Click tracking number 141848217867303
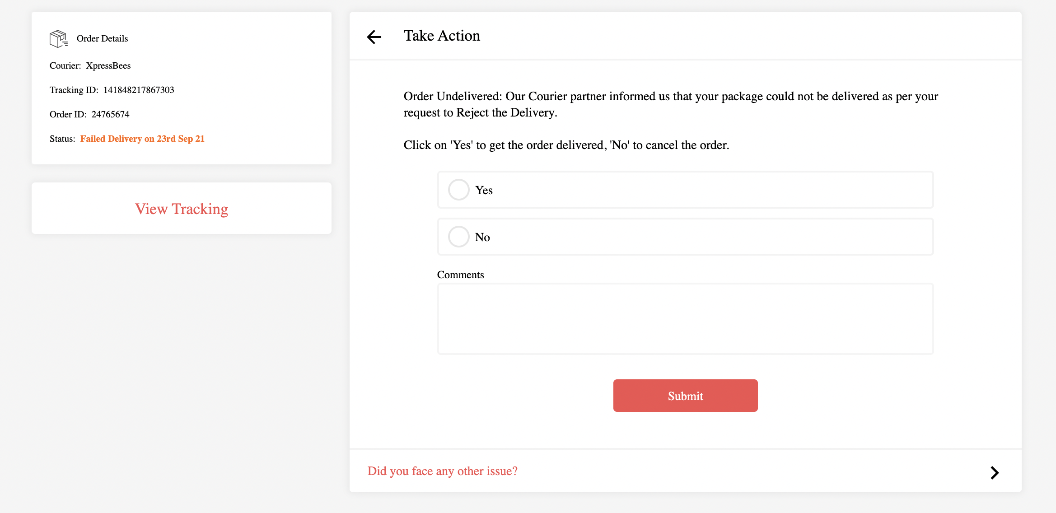 [139, 90]
